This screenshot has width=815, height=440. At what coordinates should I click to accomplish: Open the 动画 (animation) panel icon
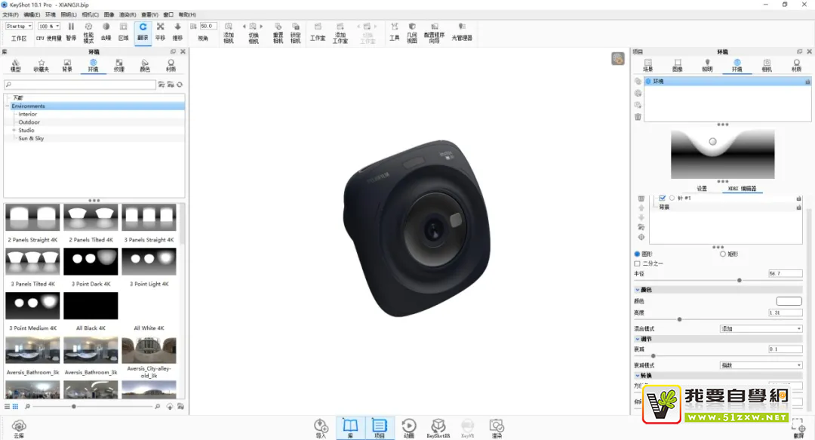pos(408,428)
